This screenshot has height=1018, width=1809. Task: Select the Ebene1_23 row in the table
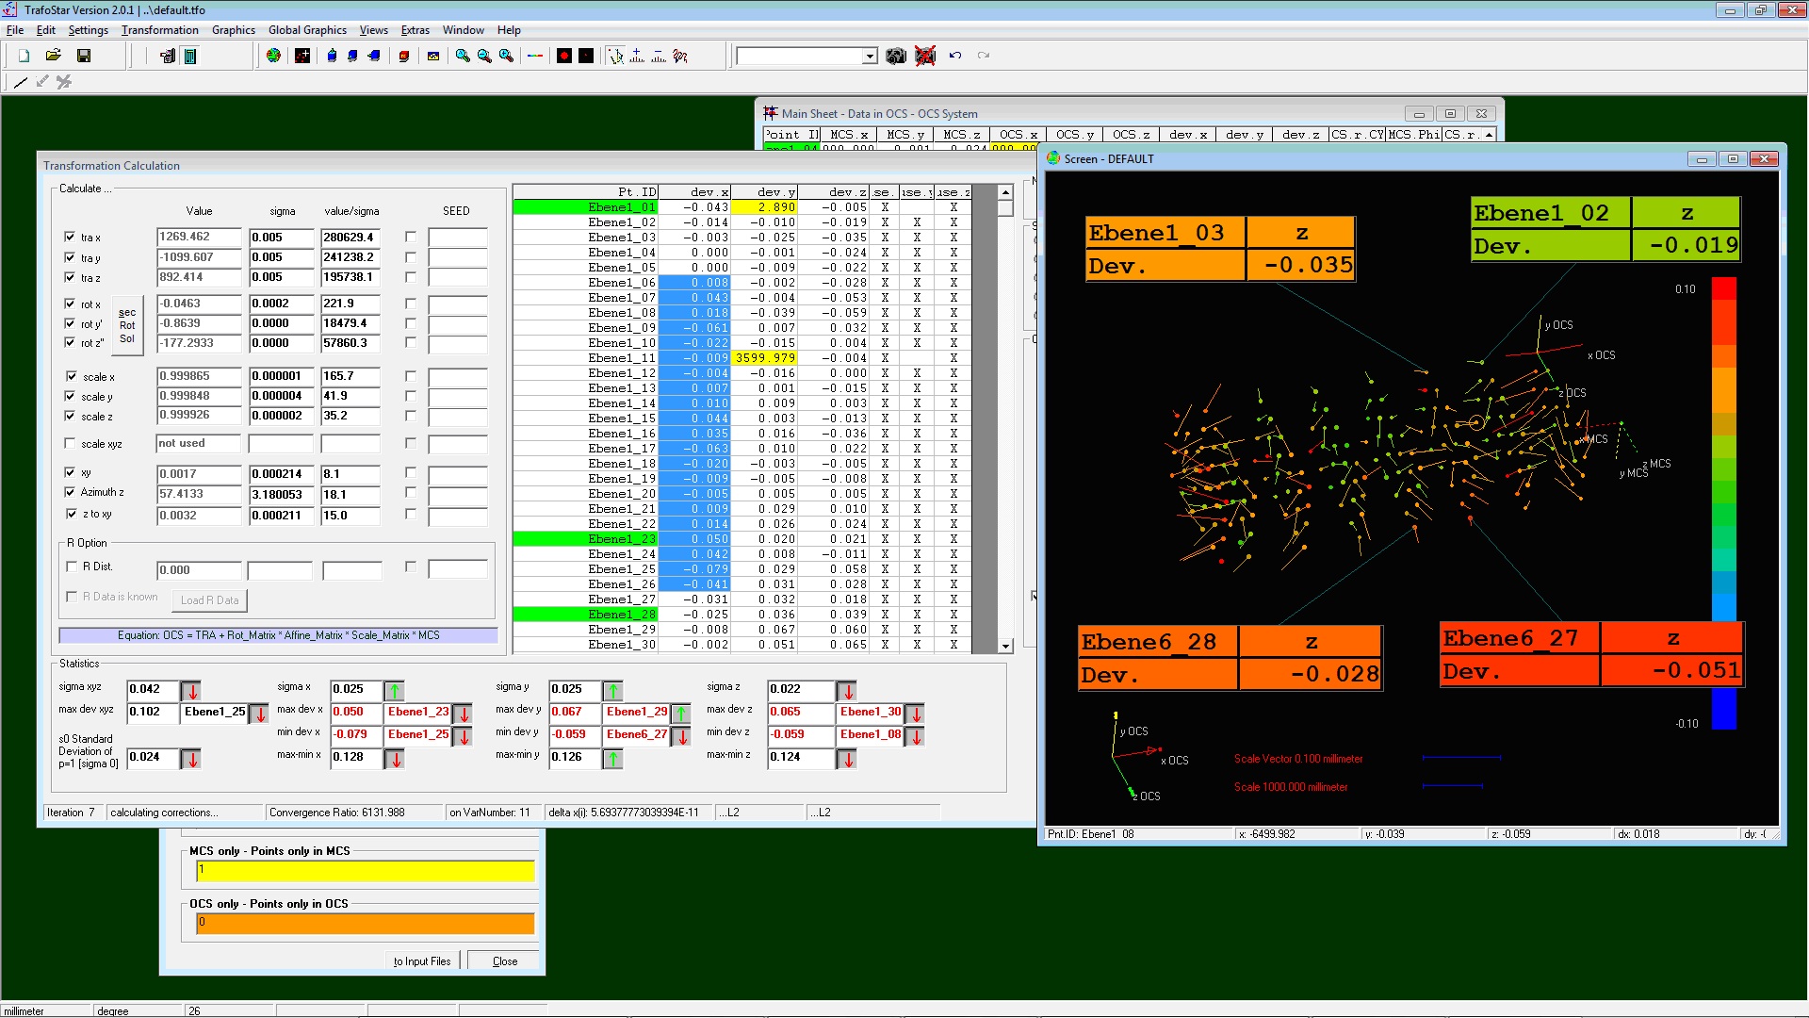[x=742, y=539]
